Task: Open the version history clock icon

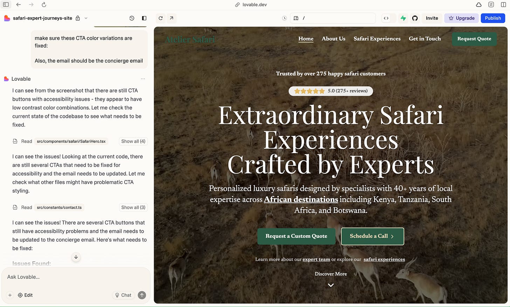Action: (x=132, y=18)
